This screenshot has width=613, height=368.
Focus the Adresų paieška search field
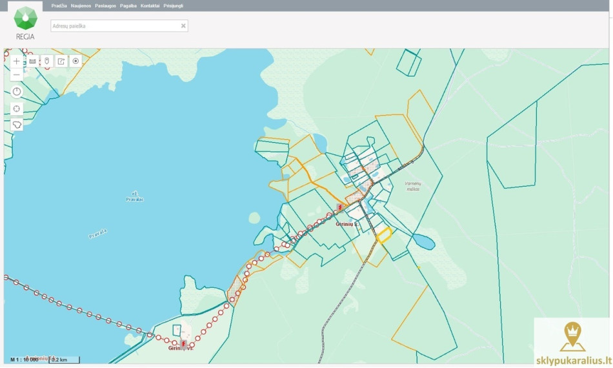point(119,26)
